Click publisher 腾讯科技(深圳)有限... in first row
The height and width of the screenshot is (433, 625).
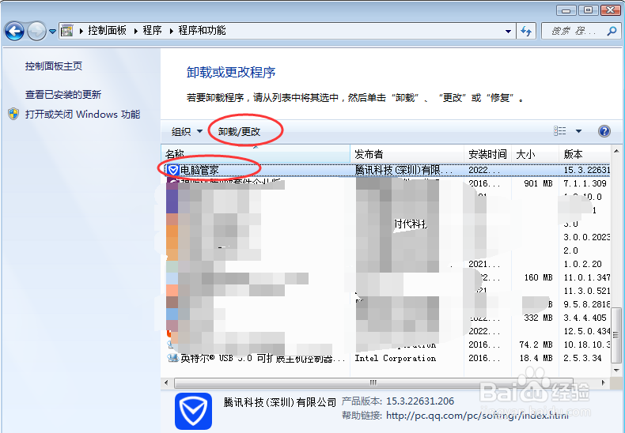[x=403, y=171]
